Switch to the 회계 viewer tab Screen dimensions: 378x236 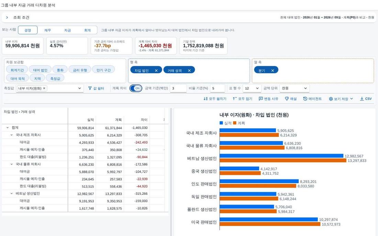tap(87, 30)
